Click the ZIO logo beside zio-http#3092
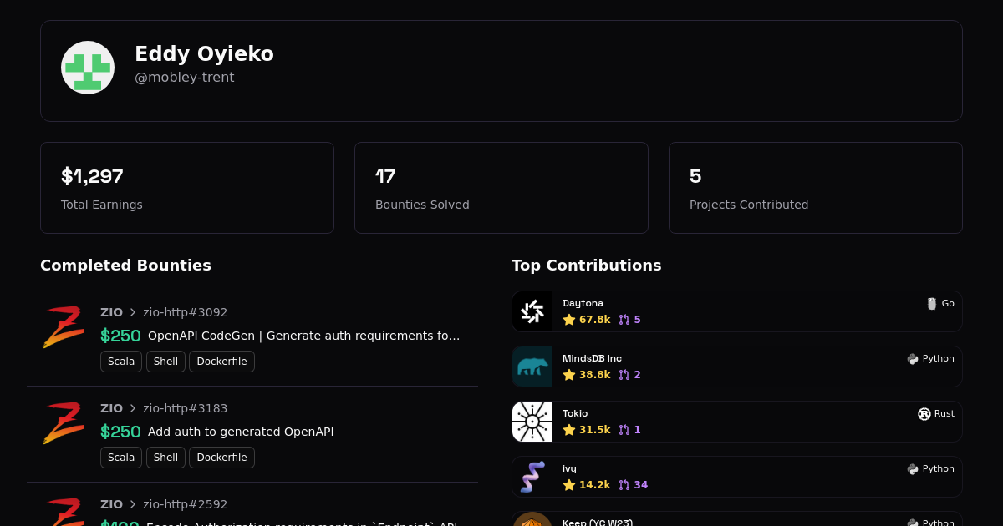The width and height of the screenshot is (1003, 526). (64, 327)
